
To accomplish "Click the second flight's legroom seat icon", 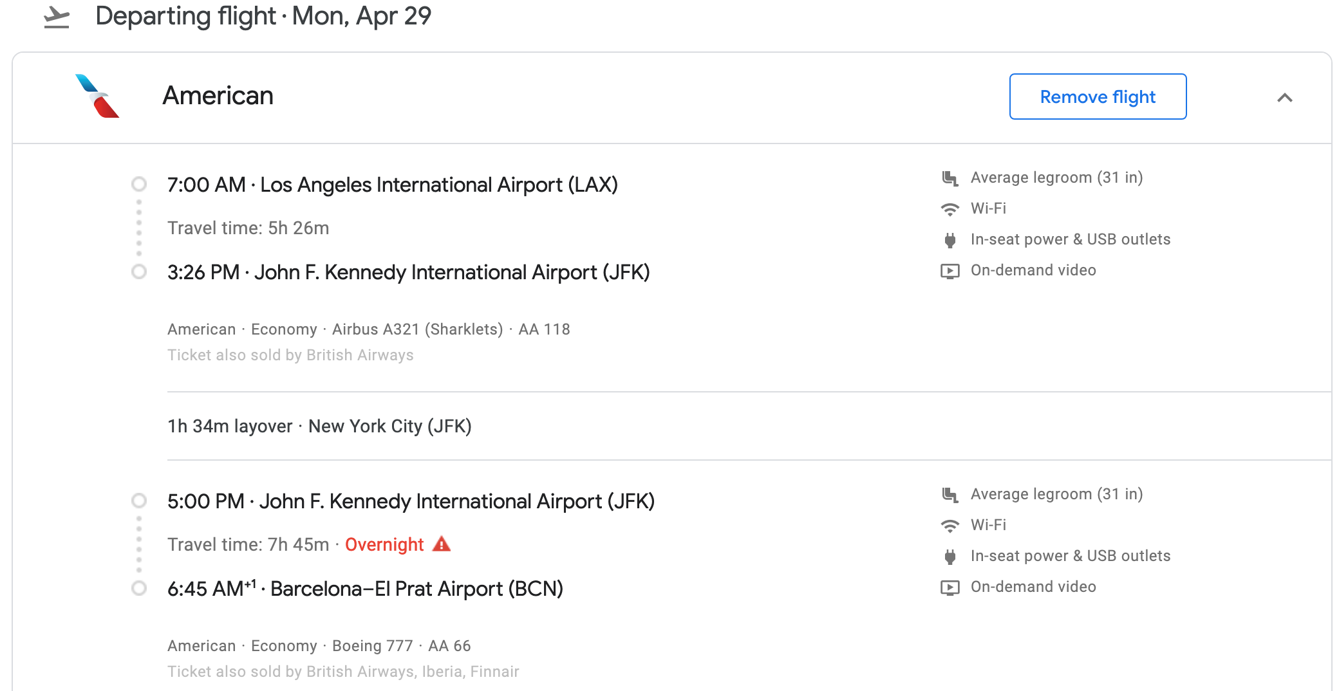I will click(950, 495).
